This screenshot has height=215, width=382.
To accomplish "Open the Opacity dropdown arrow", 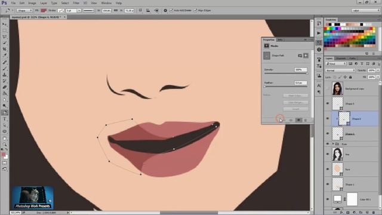I will point(378,70).
